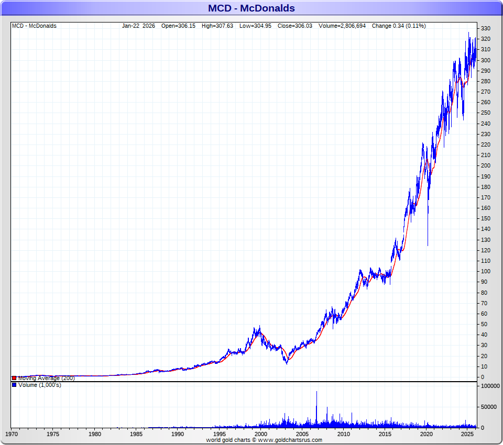Click the 300 price axis label
This screenshot has width=503, height=445.
(486, 60)
